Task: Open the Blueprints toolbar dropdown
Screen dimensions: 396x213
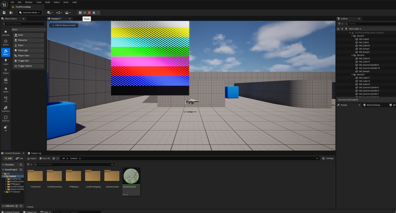Action: [59, 13]
